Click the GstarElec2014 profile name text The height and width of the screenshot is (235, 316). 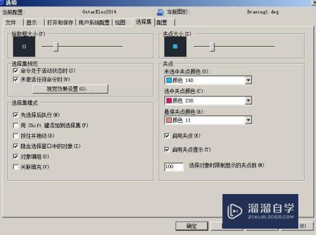click(99, 12)
